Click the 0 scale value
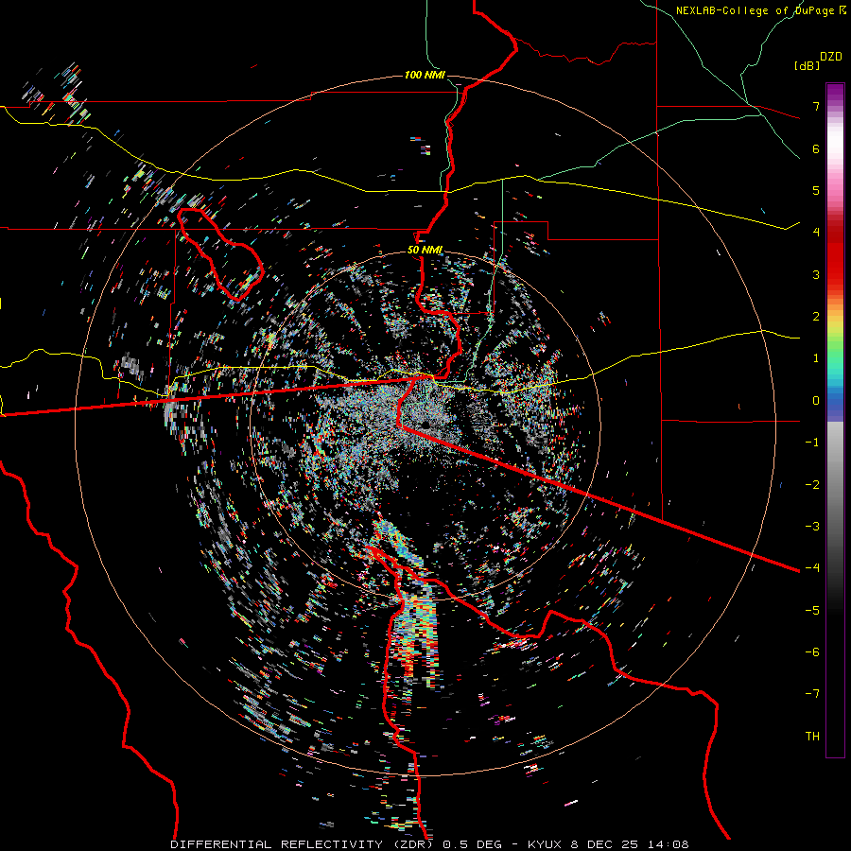Viewport: 851px width, 851px height. (816, 401)
